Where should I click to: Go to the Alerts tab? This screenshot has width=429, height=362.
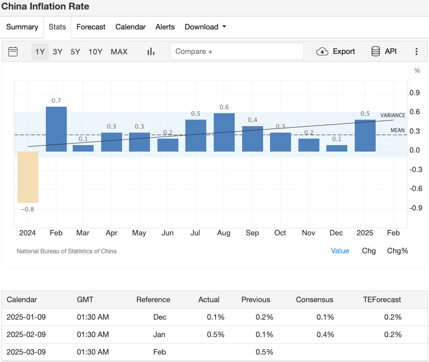coord(165,27)
